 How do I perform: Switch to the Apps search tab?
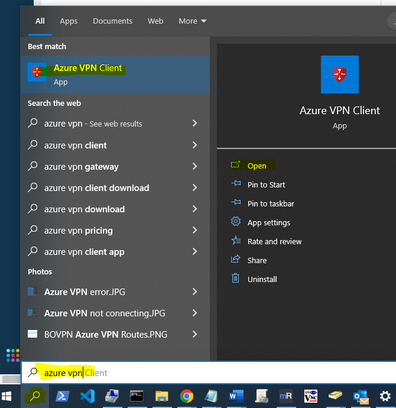69,21
